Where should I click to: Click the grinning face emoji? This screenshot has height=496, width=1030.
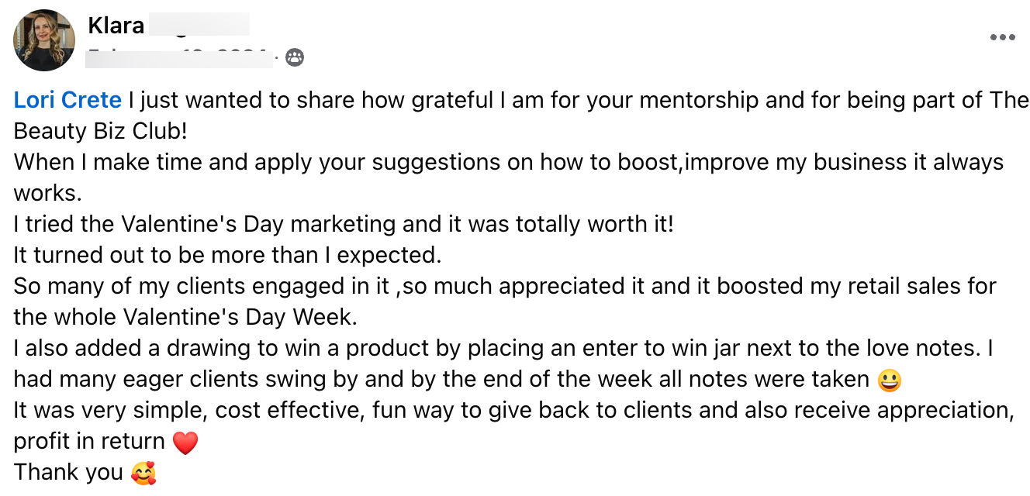(888, 380)
